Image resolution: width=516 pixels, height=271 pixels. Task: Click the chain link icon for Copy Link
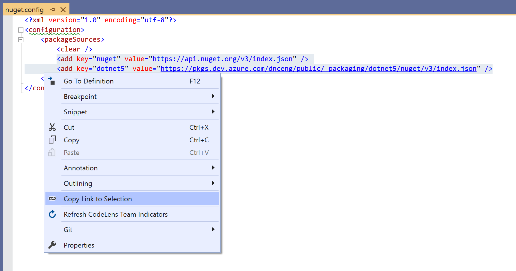tap(52, 198)
